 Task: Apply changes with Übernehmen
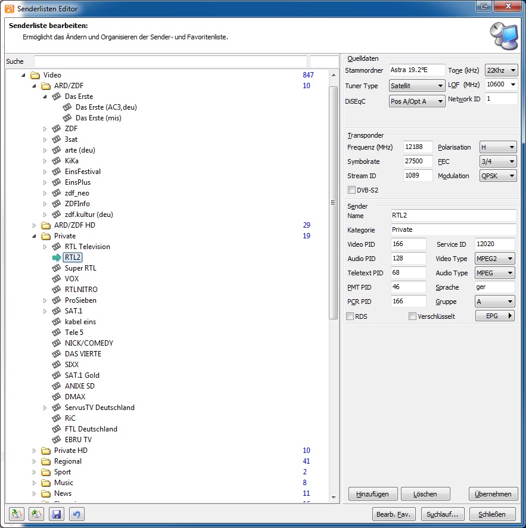point(493,494)
